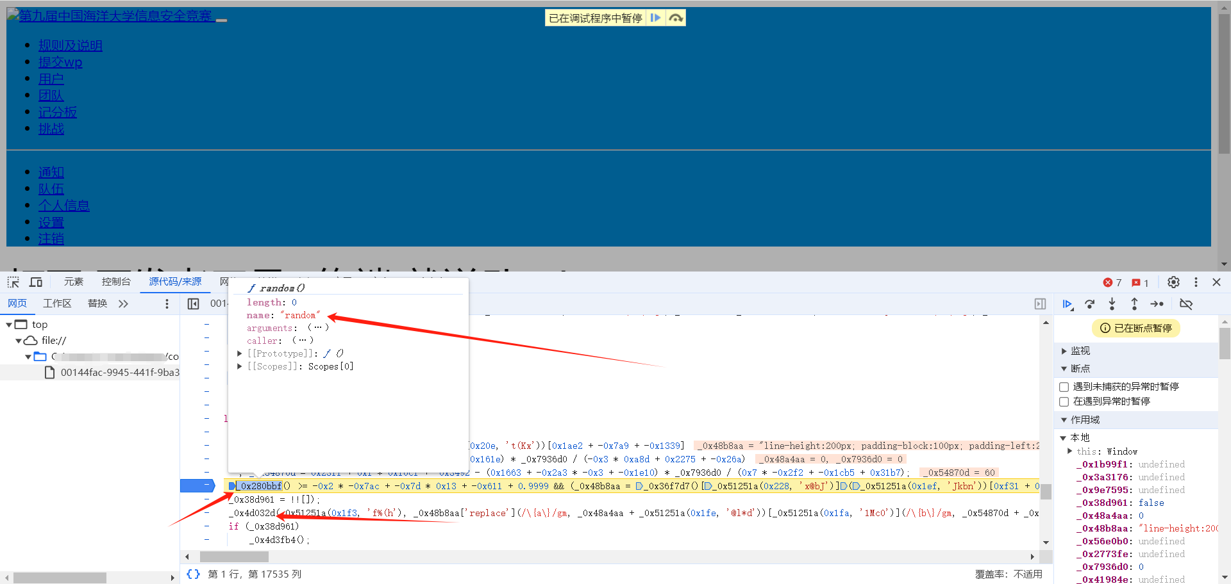This screenshot has height=584, width=1231.
Task: Open the 替换 overrides tab
Action: click(x=97, y=304)
